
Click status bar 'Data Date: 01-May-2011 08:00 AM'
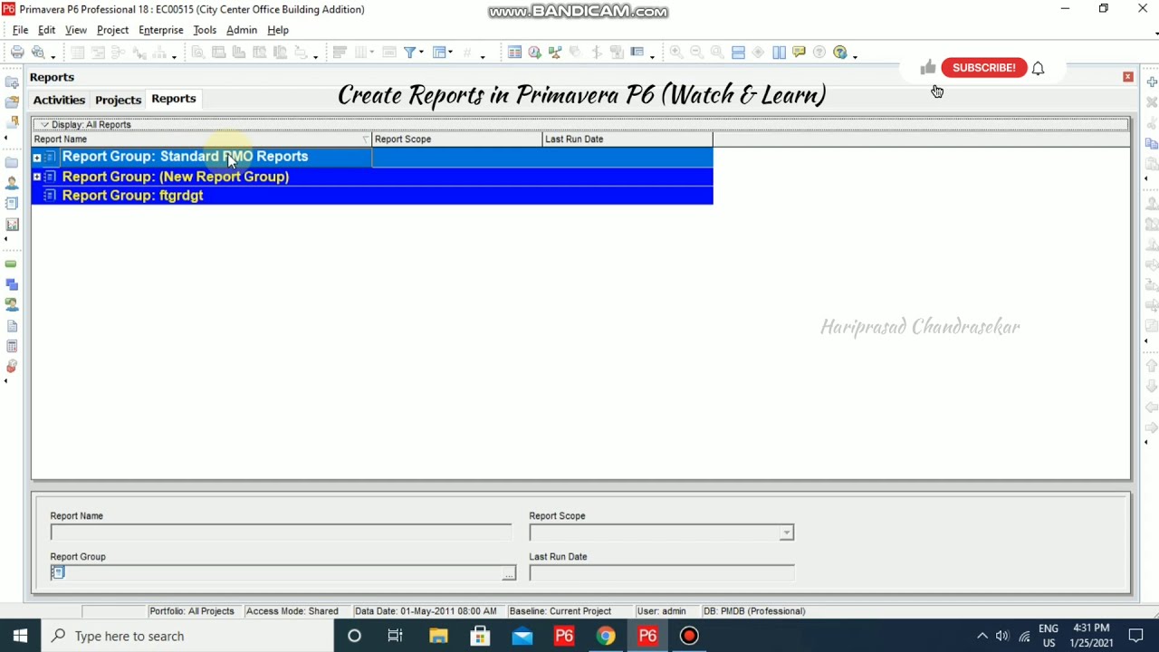(426, 611)
